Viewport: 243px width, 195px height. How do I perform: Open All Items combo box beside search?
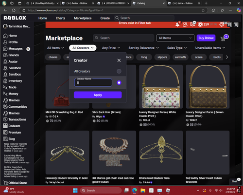175,38
